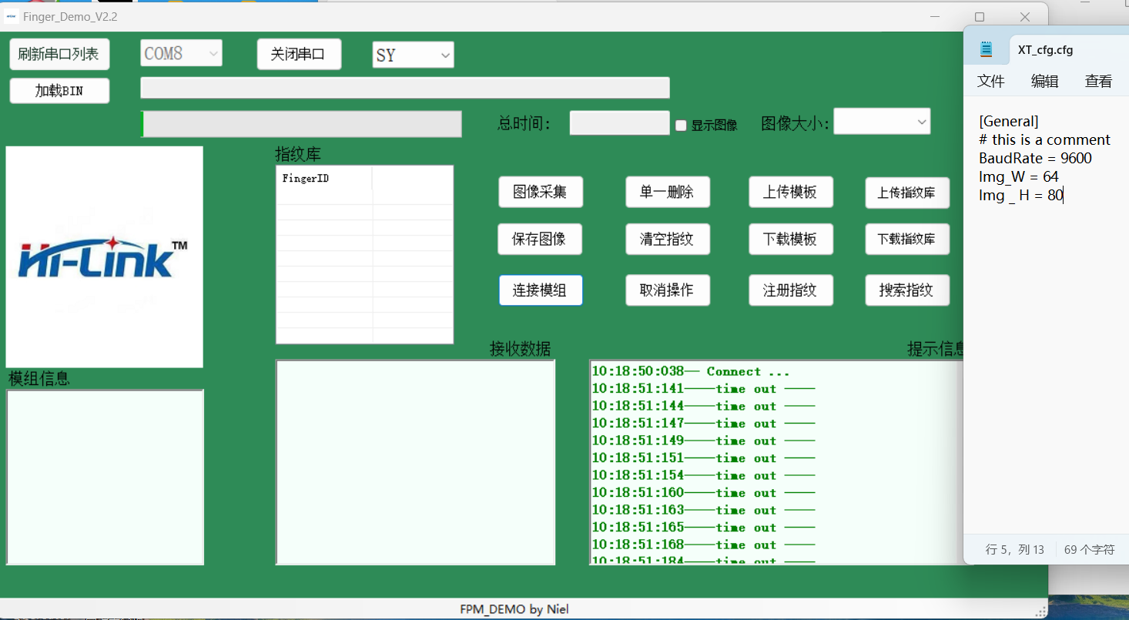1129x620 pixels.
Task: Open the 编辑 menu in Notepad
Action: tap(1045, 82)
